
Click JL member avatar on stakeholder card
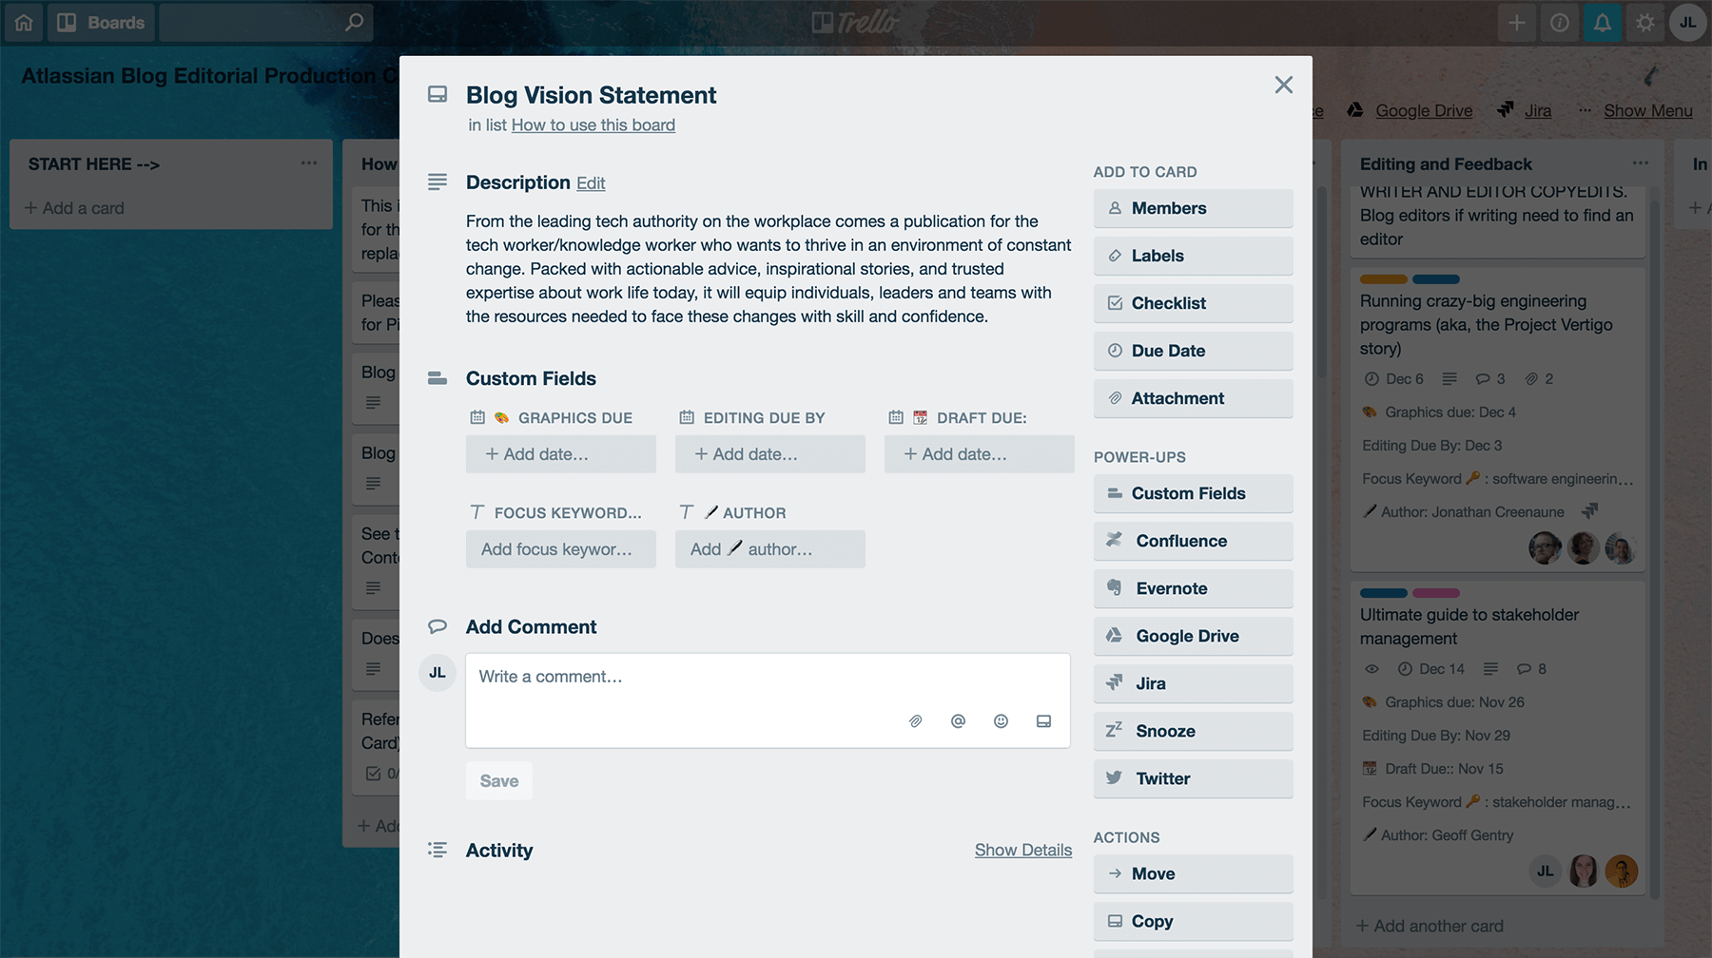coord(1546,872)
